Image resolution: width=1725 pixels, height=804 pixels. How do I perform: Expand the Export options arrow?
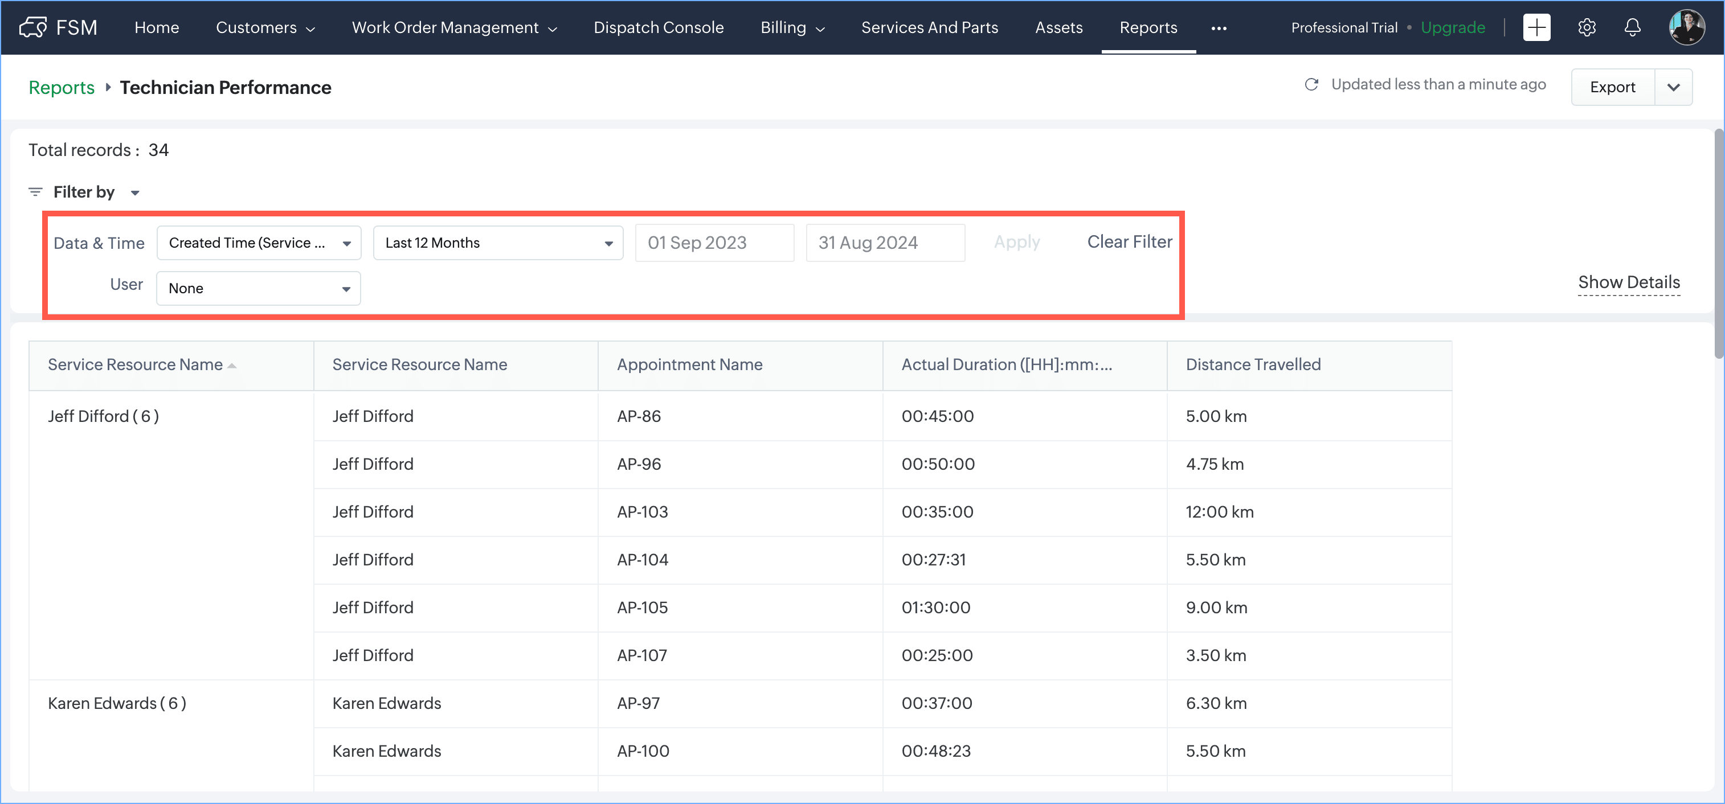click(x=1673, y=87)
